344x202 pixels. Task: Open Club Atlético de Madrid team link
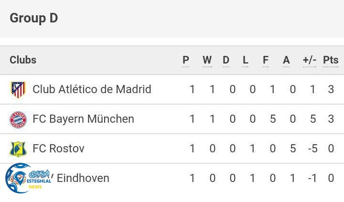point(92,89)
